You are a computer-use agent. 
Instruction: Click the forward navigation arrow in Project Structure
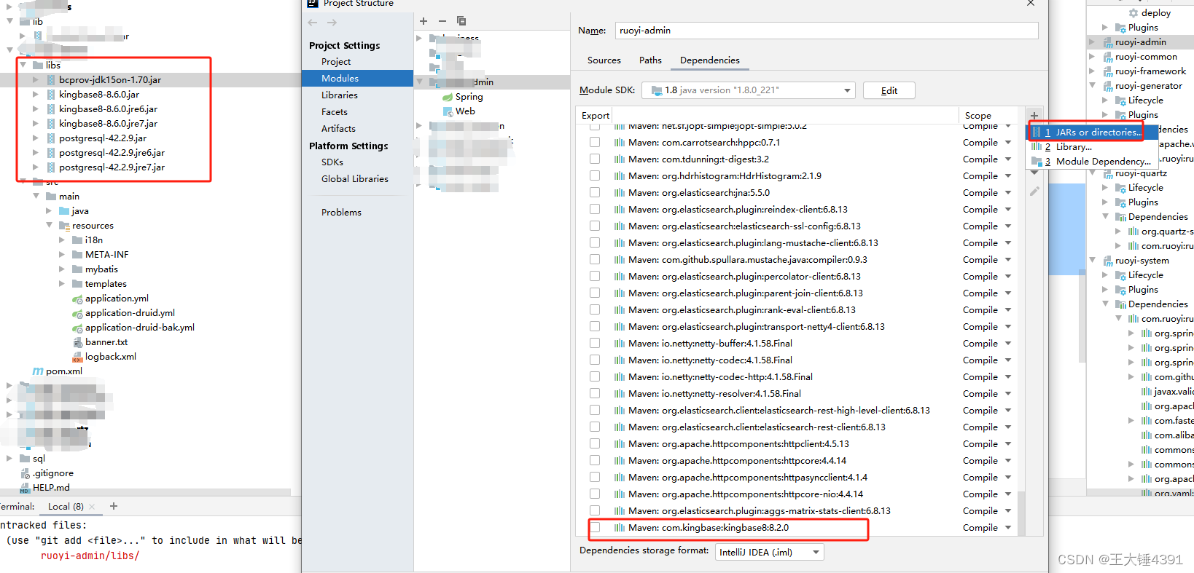click(x=332, y=23)
